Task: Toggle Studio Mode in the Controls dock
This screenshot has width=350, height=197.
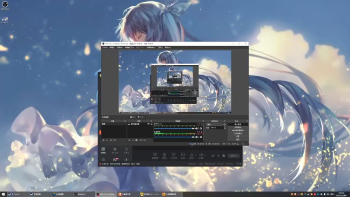Action: pyautogui.click(x=238, y=134)
